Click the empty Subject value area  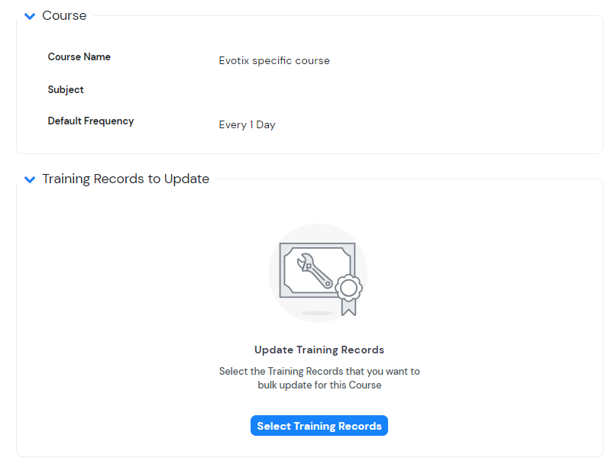[274, 91]
